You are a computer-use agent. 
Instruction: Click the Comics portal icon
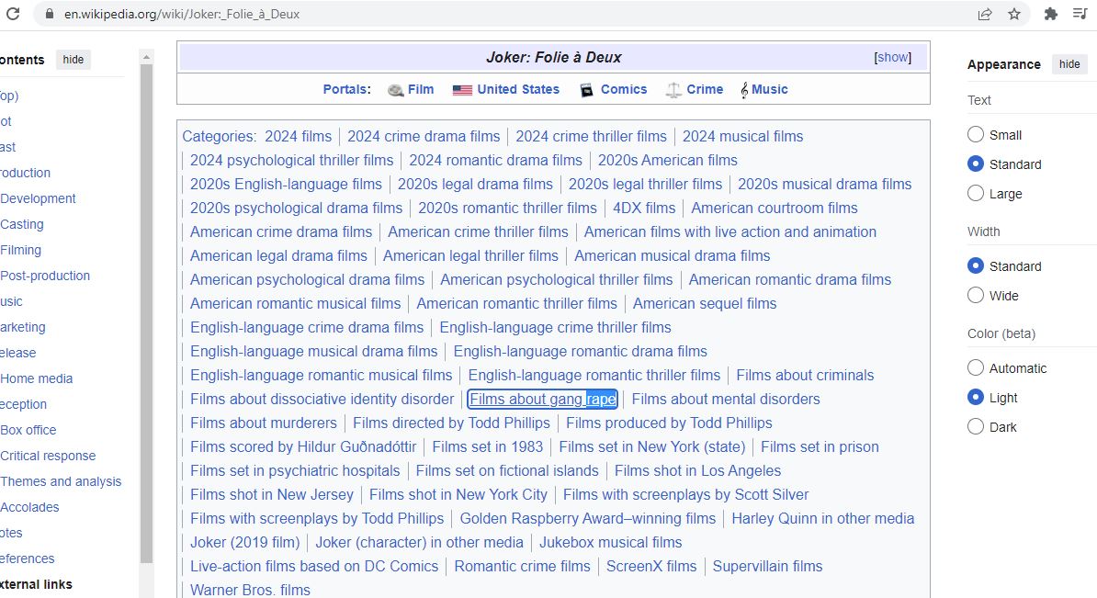coord(586,90)
